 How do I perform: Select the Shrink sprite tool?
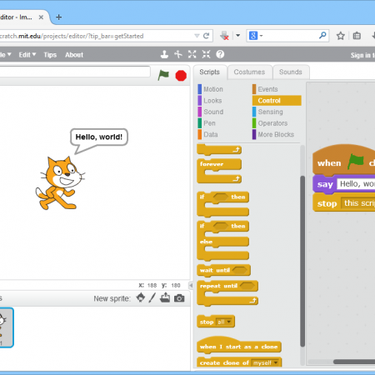[206, 54]
